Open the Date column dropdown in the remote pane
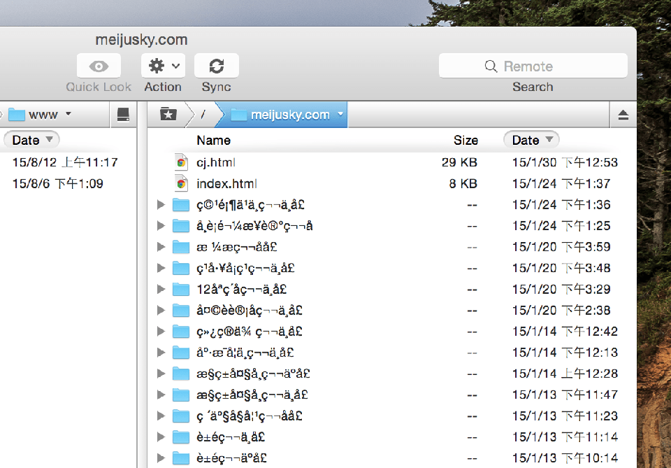671x468 pixels. pos(531,140)
